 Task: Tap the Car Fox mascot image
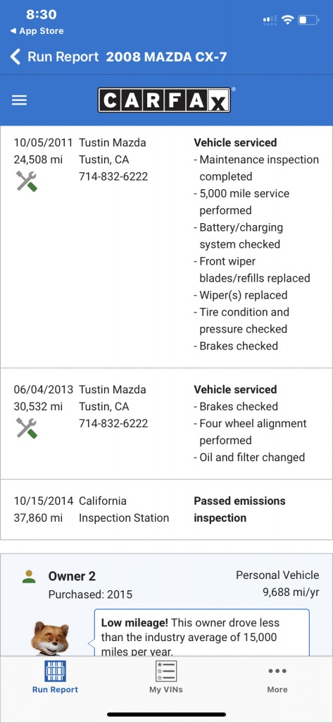(x=50, y=638)
